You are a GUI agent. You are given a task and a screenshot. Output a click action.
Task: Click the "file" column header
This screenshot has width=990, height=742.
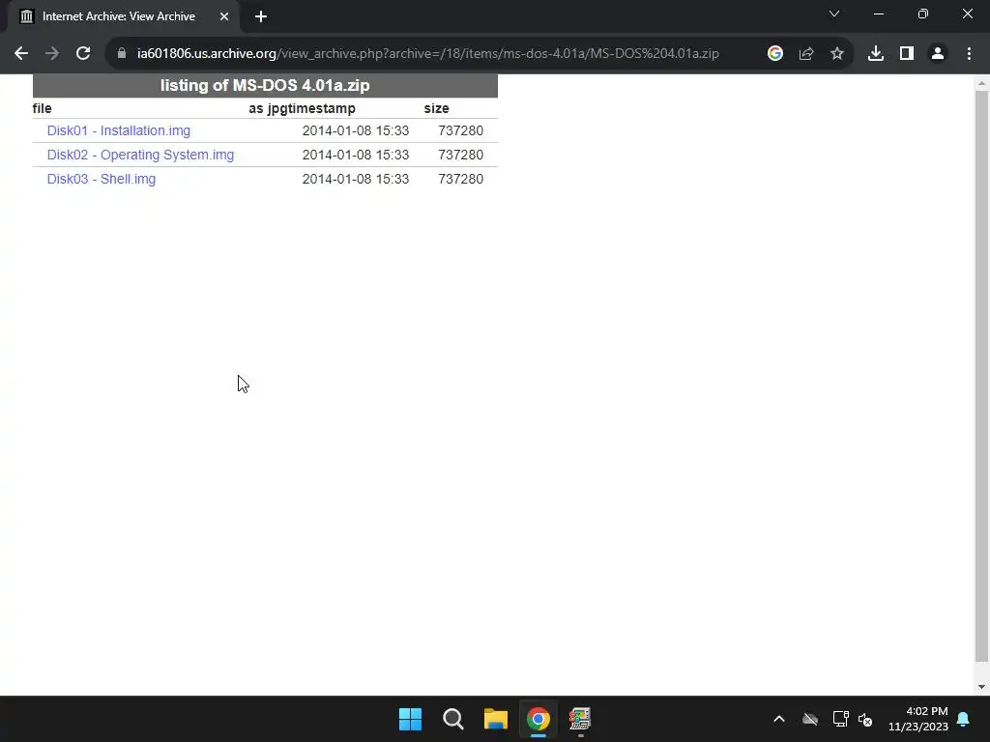[x=42, y=108]
